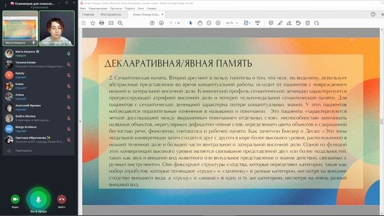Viewport: 384px width, 216px height.
Task: Click Margo Krotkova participant row
Action: (38, 129)
